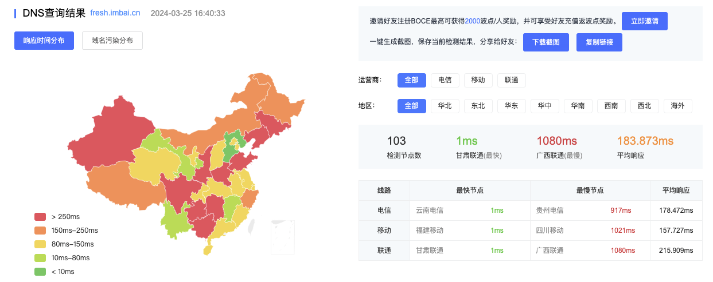Filter operators by 移动
Image resolution: width=713 pixels, height=282 pixels.
point(478,80)
